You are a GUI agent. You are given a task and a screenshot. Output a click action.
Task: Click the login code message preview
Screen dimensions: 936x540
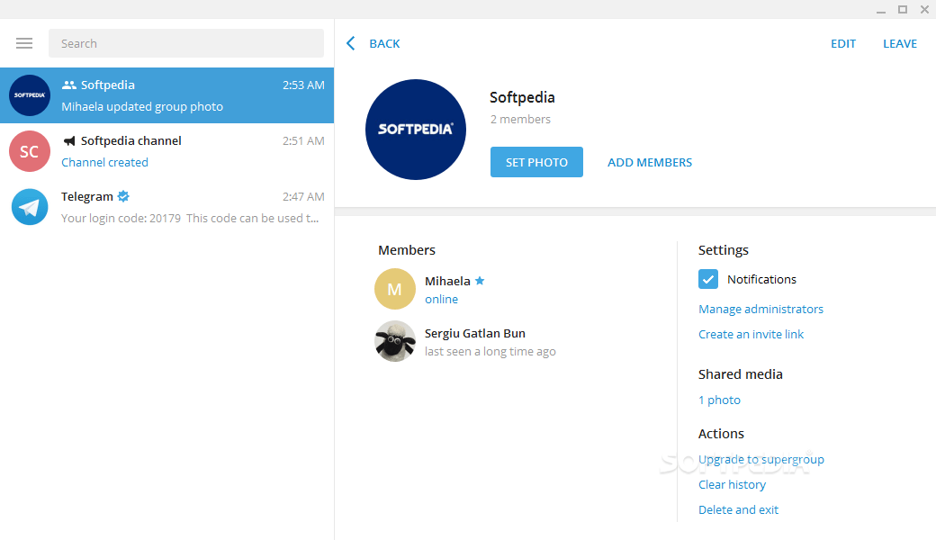click(x=190, y=219)
